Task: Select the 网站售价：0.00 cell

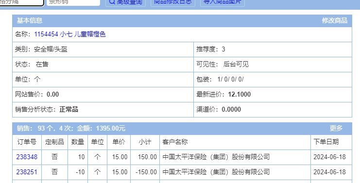Action: [103, 95]
